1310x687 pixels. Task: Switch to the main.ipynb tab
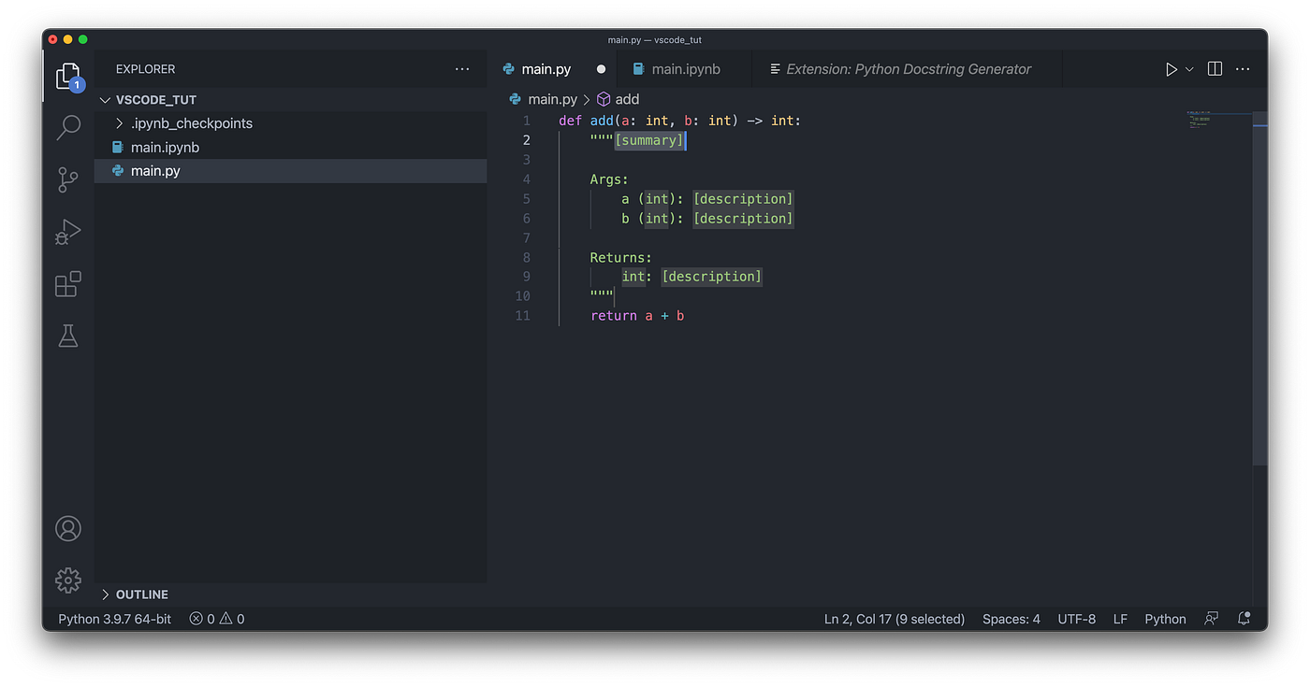coord(688,68)
